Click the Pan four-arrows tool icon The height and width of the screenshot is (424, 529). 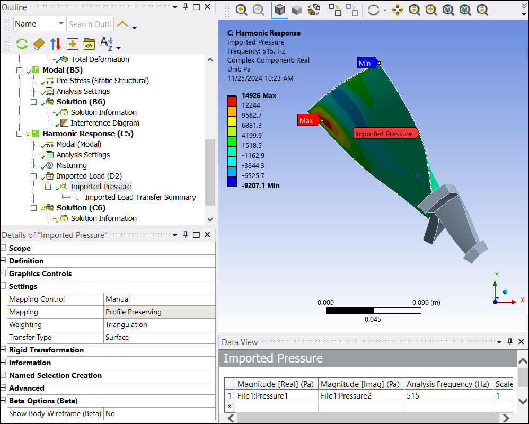(398, 10)
